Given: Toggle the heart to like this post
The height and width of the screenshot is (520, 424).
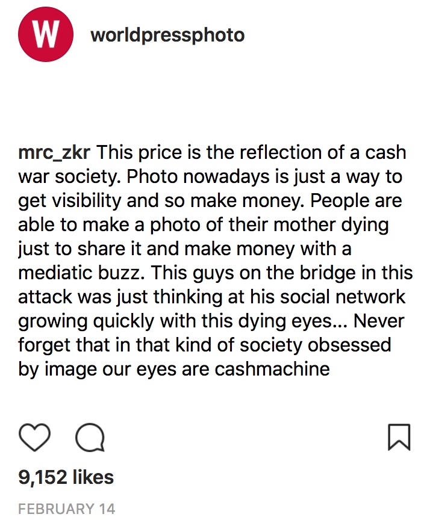Looking at the screenshot, I should [x=35, y=438].
